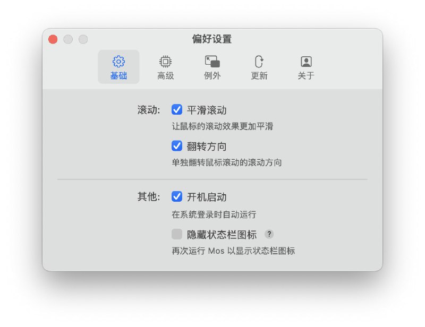This screenshot has height=327, width=425.
Task: Click the 更新 refresh icon
Action: coord(259,61)
